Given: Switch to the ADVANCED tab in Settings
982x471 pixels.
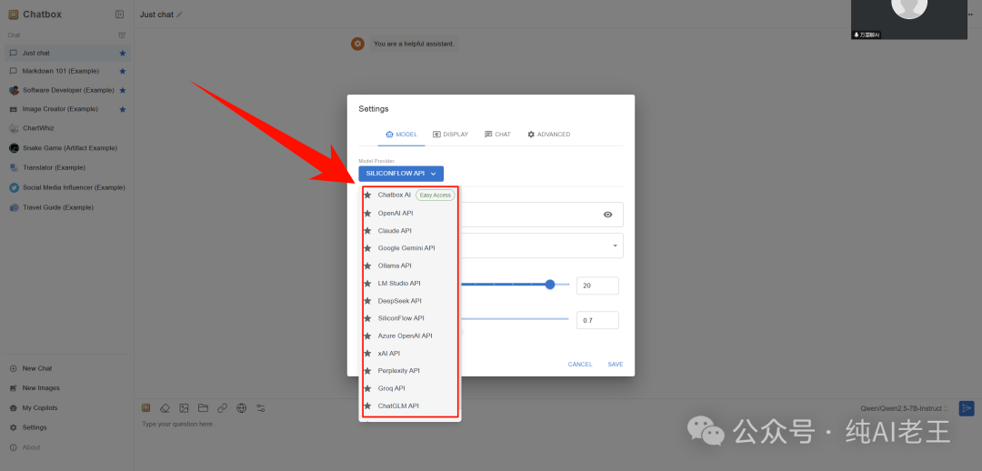Looking at the screenshot, I should tap(548, 134).
